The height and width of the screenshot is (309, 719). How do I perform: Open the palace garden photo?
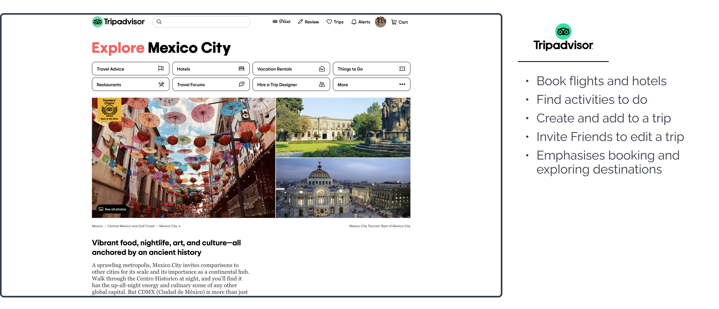343,127
